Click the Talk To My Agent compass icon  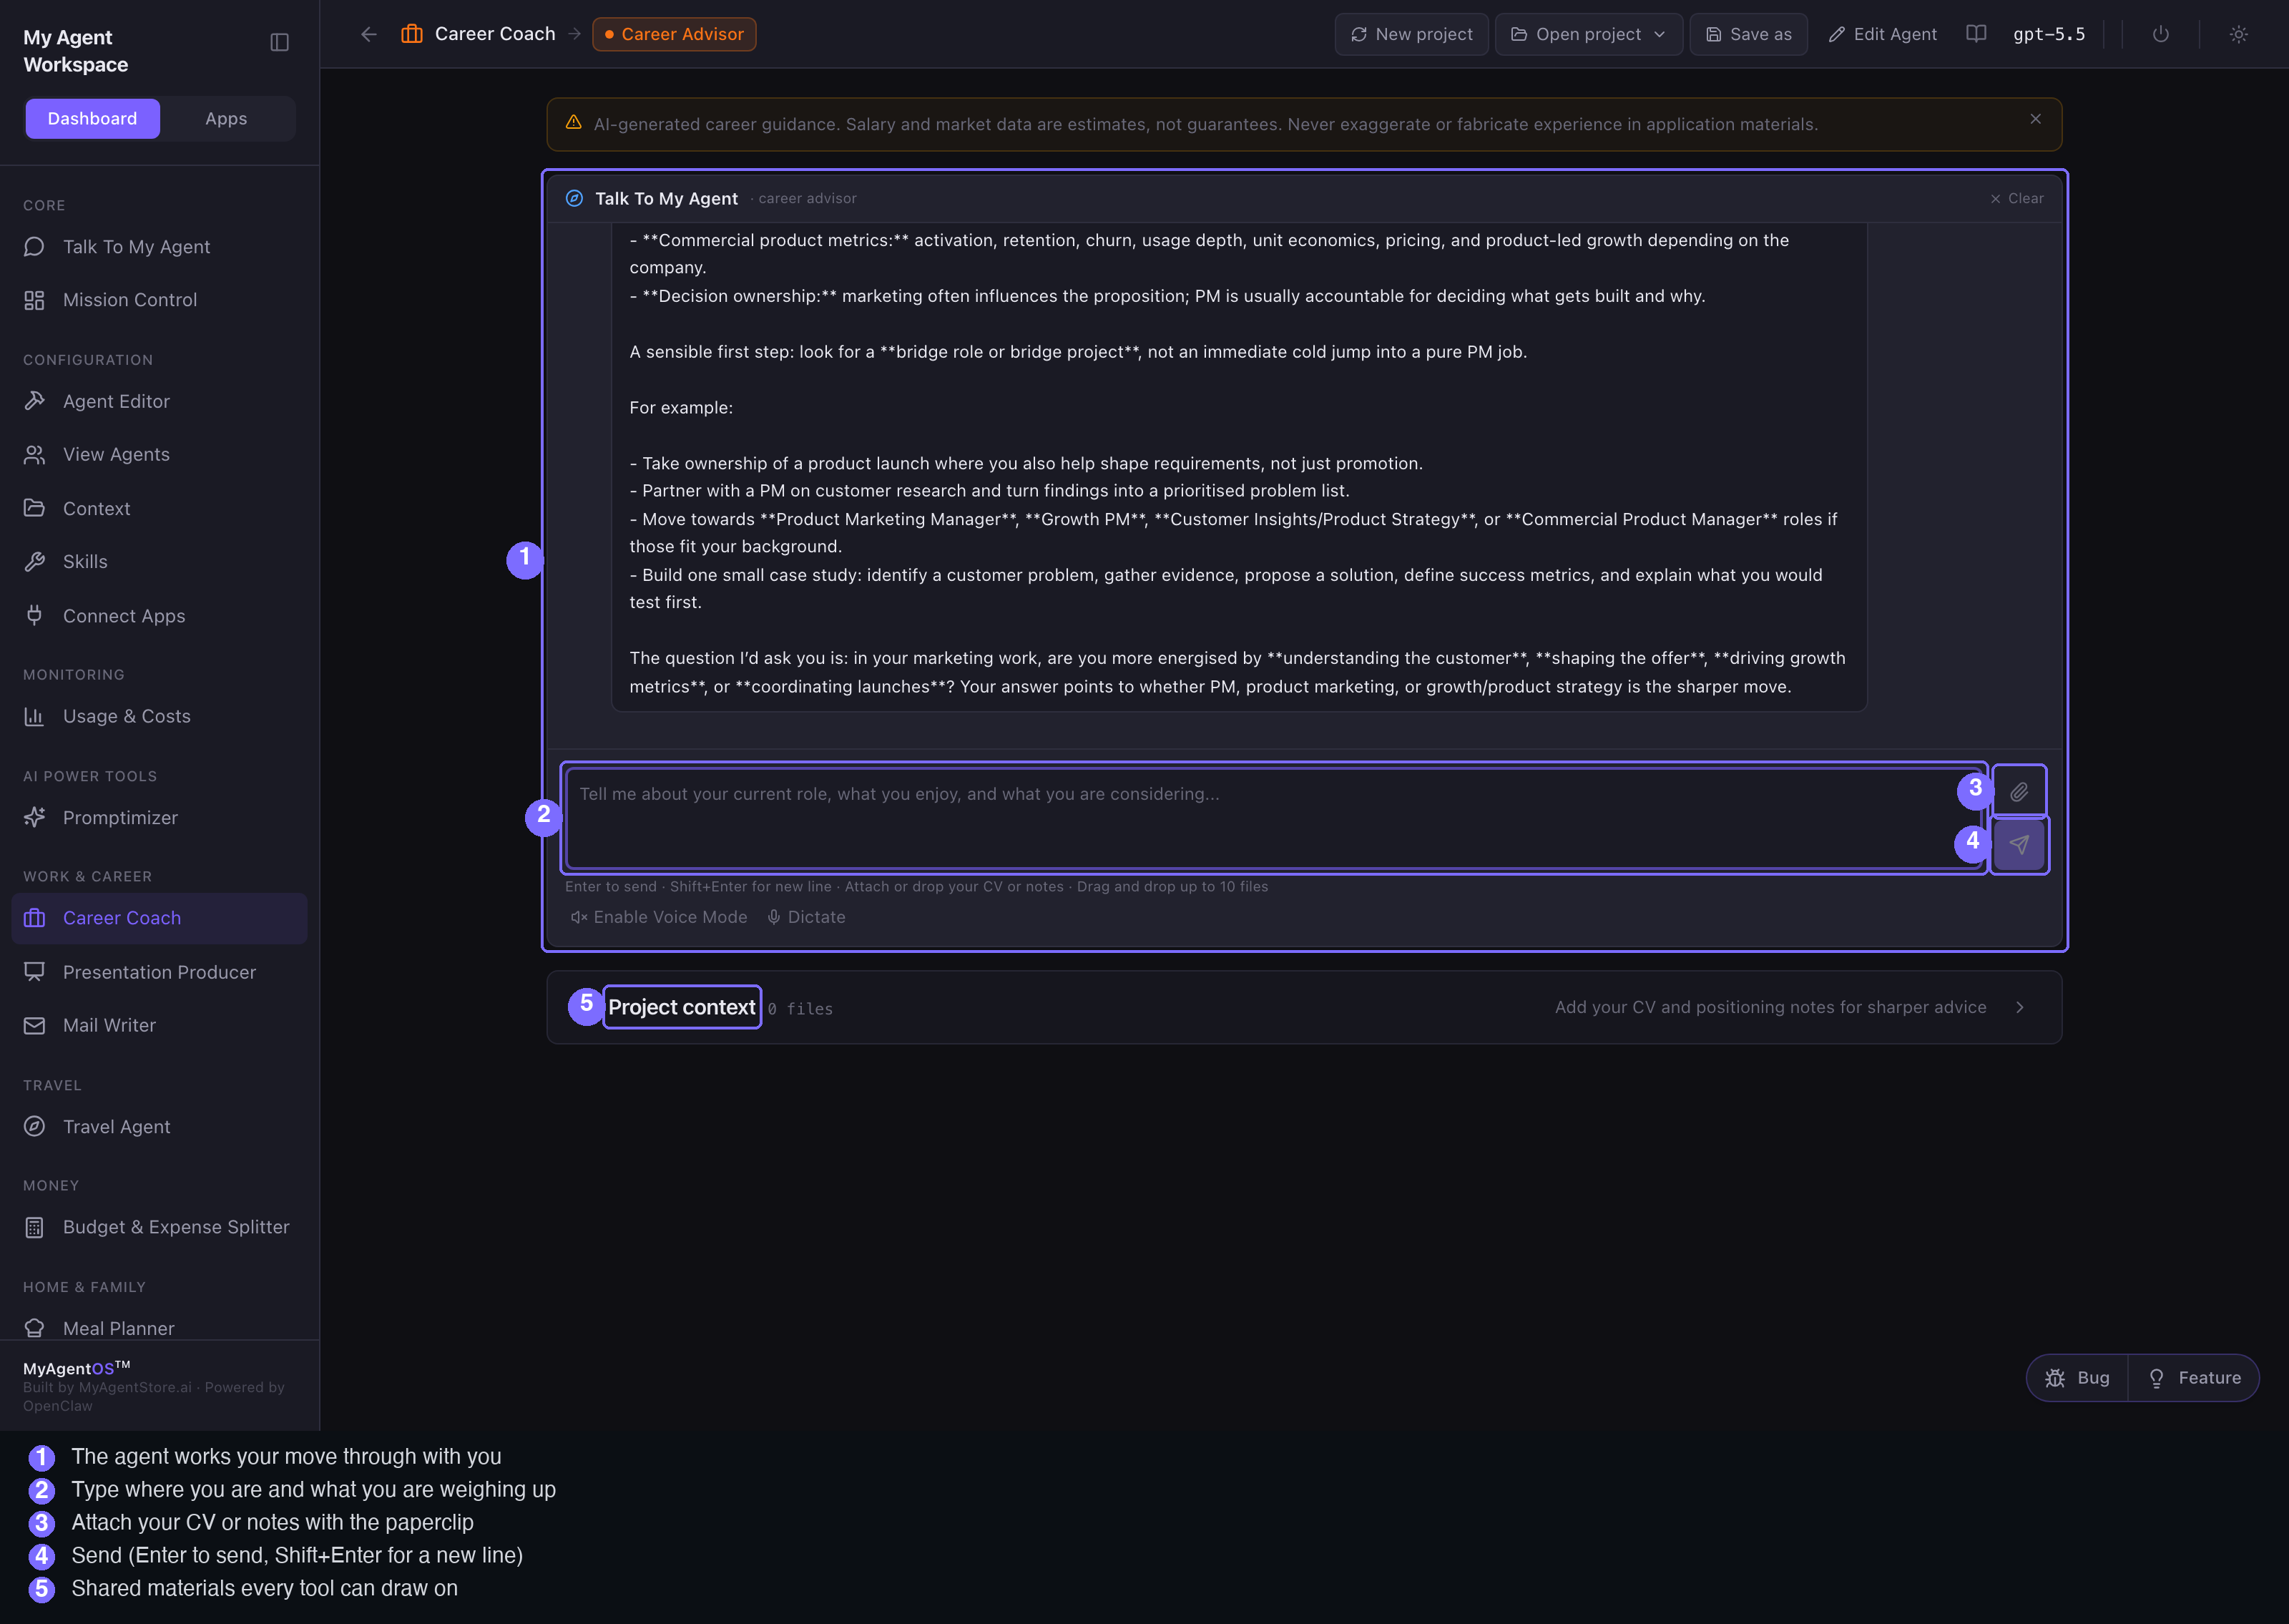tap(574, 198)
